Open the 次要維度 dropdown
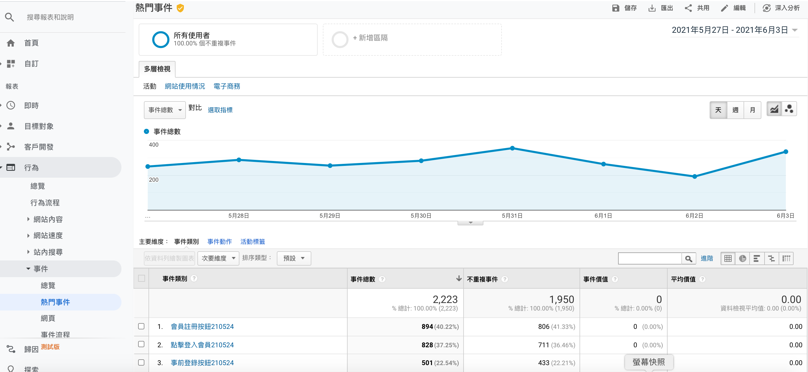The height and width of the screenshot is (372, 808). [218, 257]
